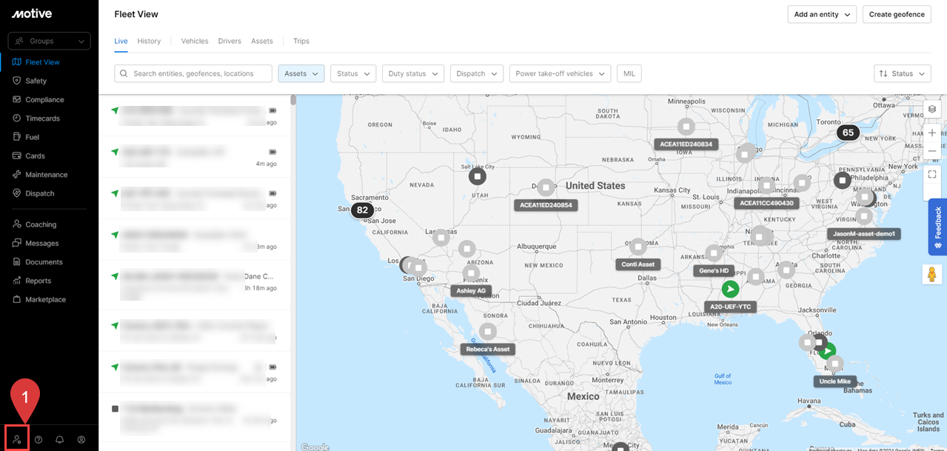
Task: Zoom out on the map
Action: pos(932,151)
